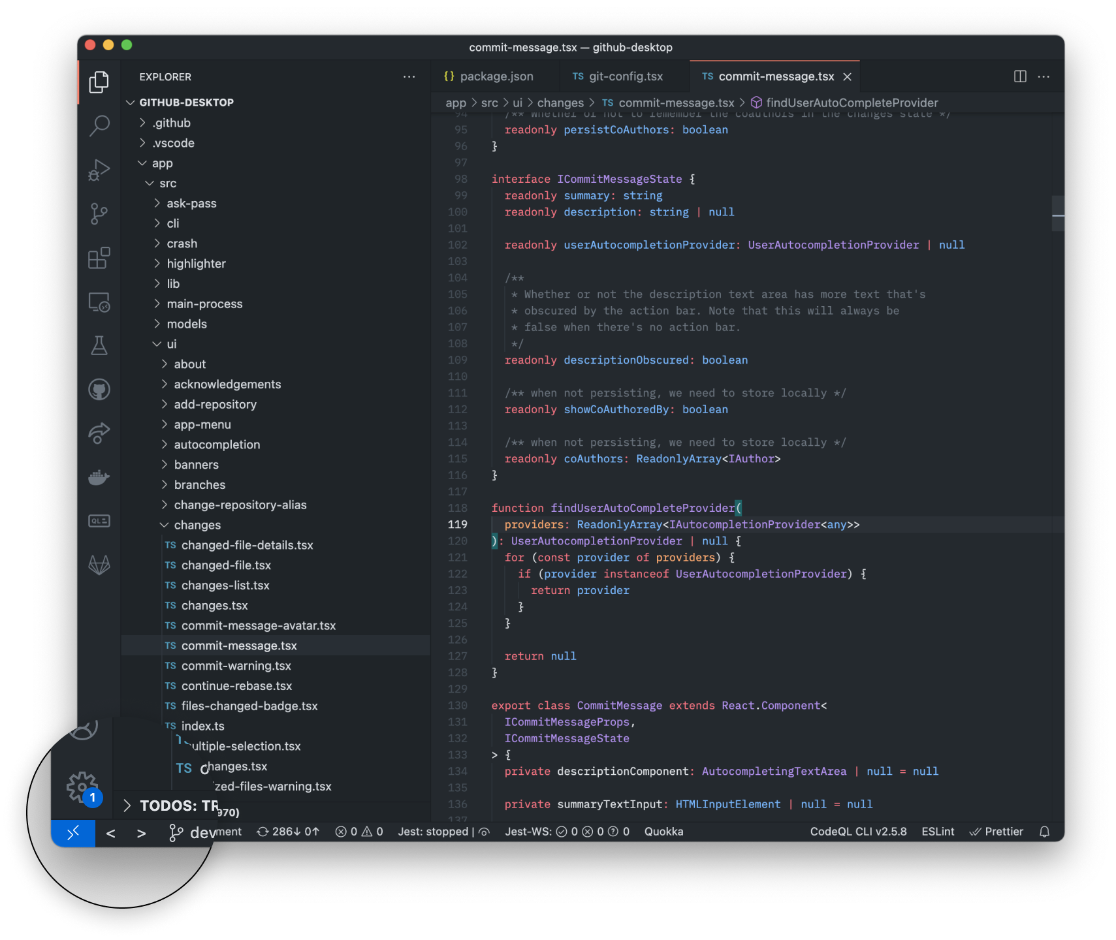Click the Jest: stopped status item
This screenshot has width=1116, height=940.
tap(443, 832)
